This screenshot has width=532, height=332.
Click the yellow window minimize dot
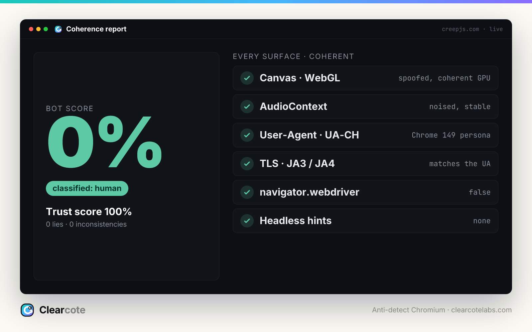(39, 29)
